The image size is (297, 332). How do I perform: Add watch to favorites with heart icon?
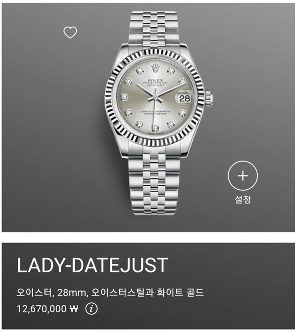tap(70, 33)
